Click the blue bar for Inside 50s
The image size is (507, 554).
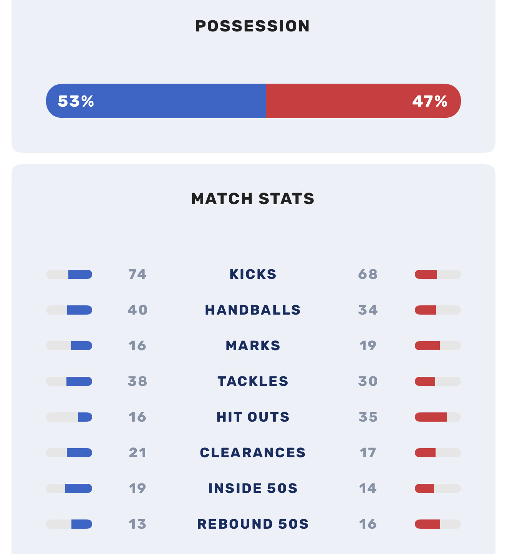[x=78, y=488]
